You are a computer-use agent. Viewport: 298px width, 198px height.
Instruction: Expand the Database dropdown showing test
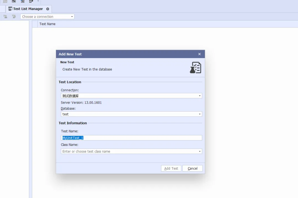point(199,114)
